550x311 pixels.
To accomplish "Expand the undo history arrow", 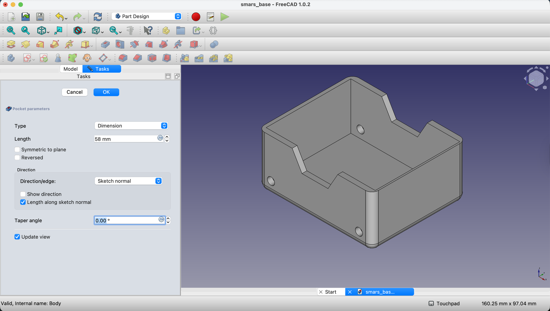I will point(66,19).
